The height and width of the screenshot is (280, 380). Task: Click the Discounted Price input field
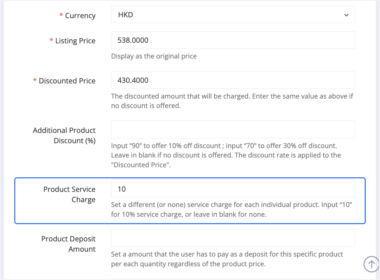click(x=233, y=80)
